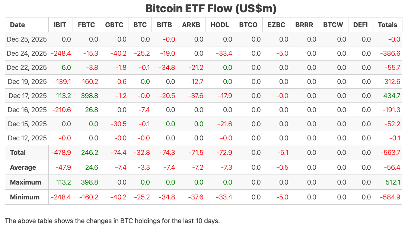Select the -563.7 grand total cell

tap(390, 153)
